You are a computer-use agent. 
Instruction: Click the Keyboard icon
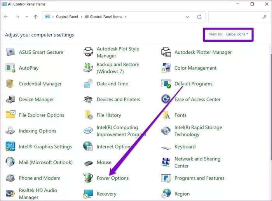coord(166,148)
